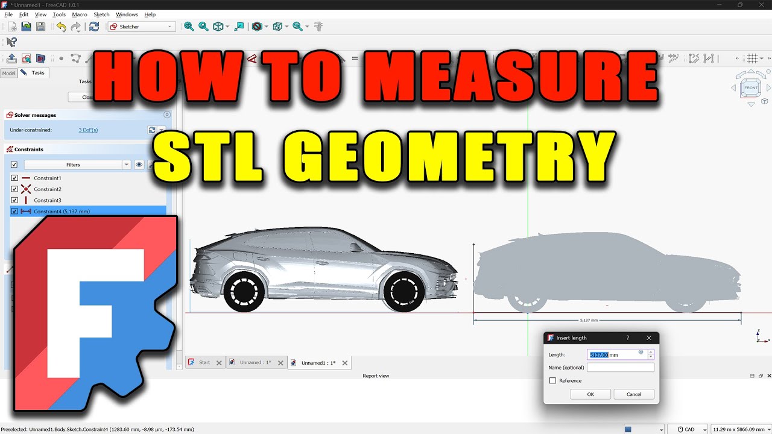This screenshot has width=772, height=434.
Task: Collapse the Solver messages section
Action: click(x=167, y=115)
